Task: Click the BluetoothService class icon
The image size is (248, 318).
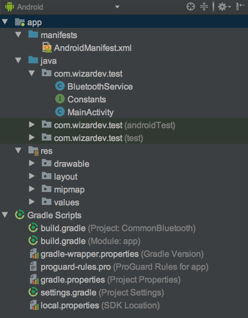Action: [60, 86]
